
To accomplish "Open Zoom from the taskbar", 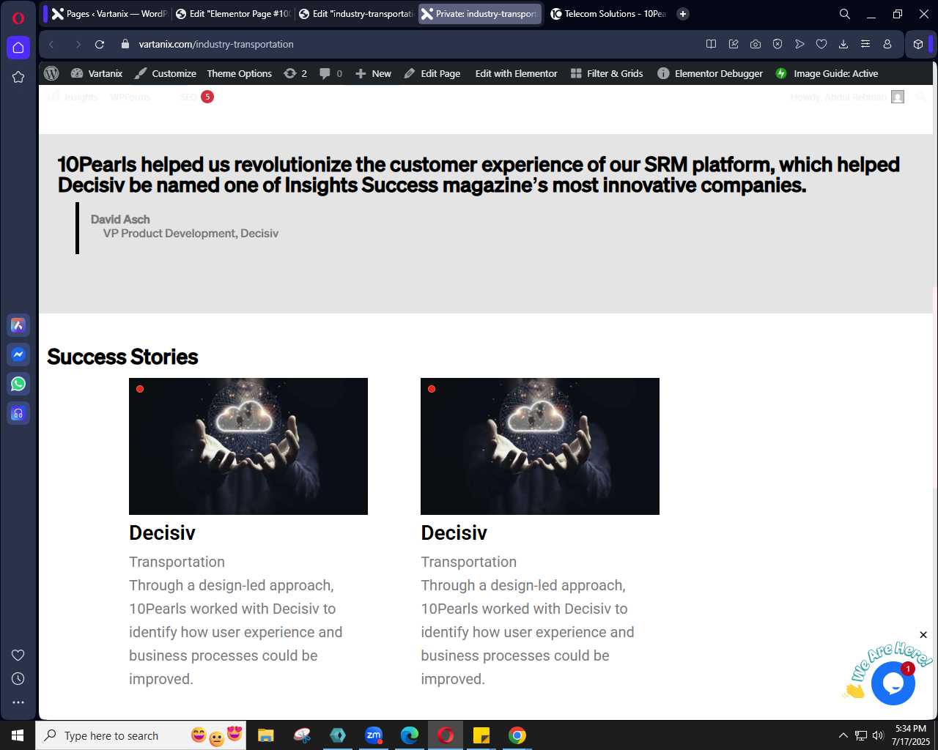I will tap(374, 735).
